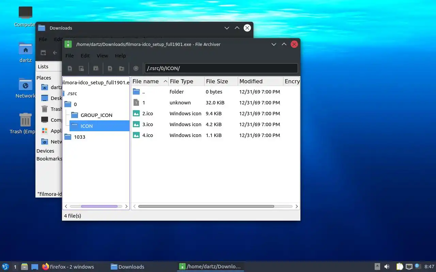Click the clock showing 8:47
Image resolution: width=436 pixels, height=272 pixels.
pyautogui.click(x=429, y=267)
